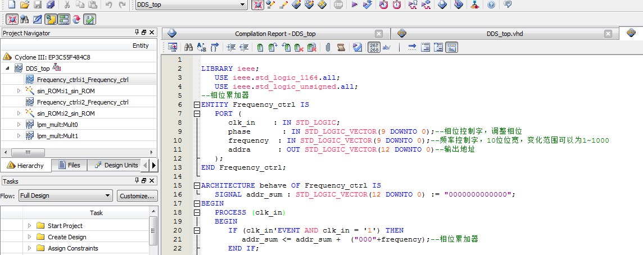The width and height of the screenshot is (643, 255).
Task: Expand the lpm_mult:Mult0 hierarchy node
Action: tap(19, 125)
